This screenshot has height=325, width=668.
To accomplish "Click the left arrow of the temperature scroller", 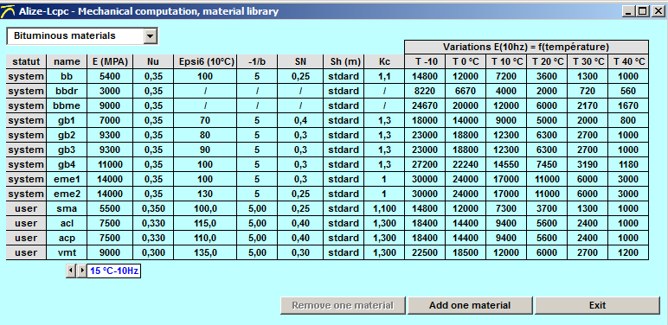I will [x=71, y=271].
